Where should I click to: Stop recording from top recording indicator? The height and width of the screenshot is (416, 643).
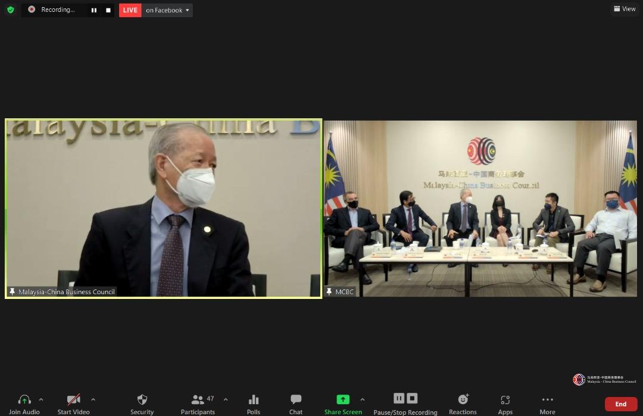pos(108,10)
